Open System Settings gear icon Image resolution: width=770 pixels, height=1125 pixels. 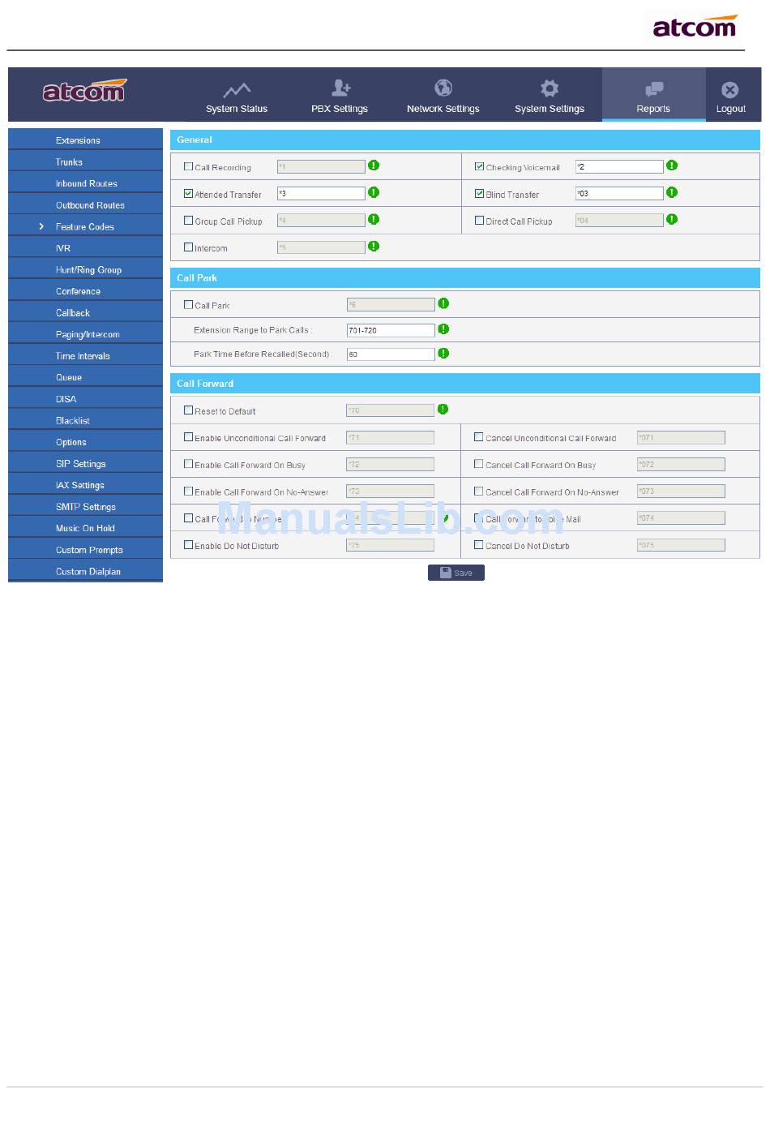[550, 88]
